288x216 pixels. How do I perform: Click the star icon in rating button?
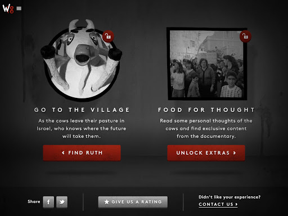106,202
